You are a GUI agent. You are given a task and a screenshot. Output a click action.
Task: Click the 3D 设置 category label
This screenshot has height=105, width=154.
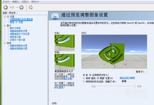(10, 17)
